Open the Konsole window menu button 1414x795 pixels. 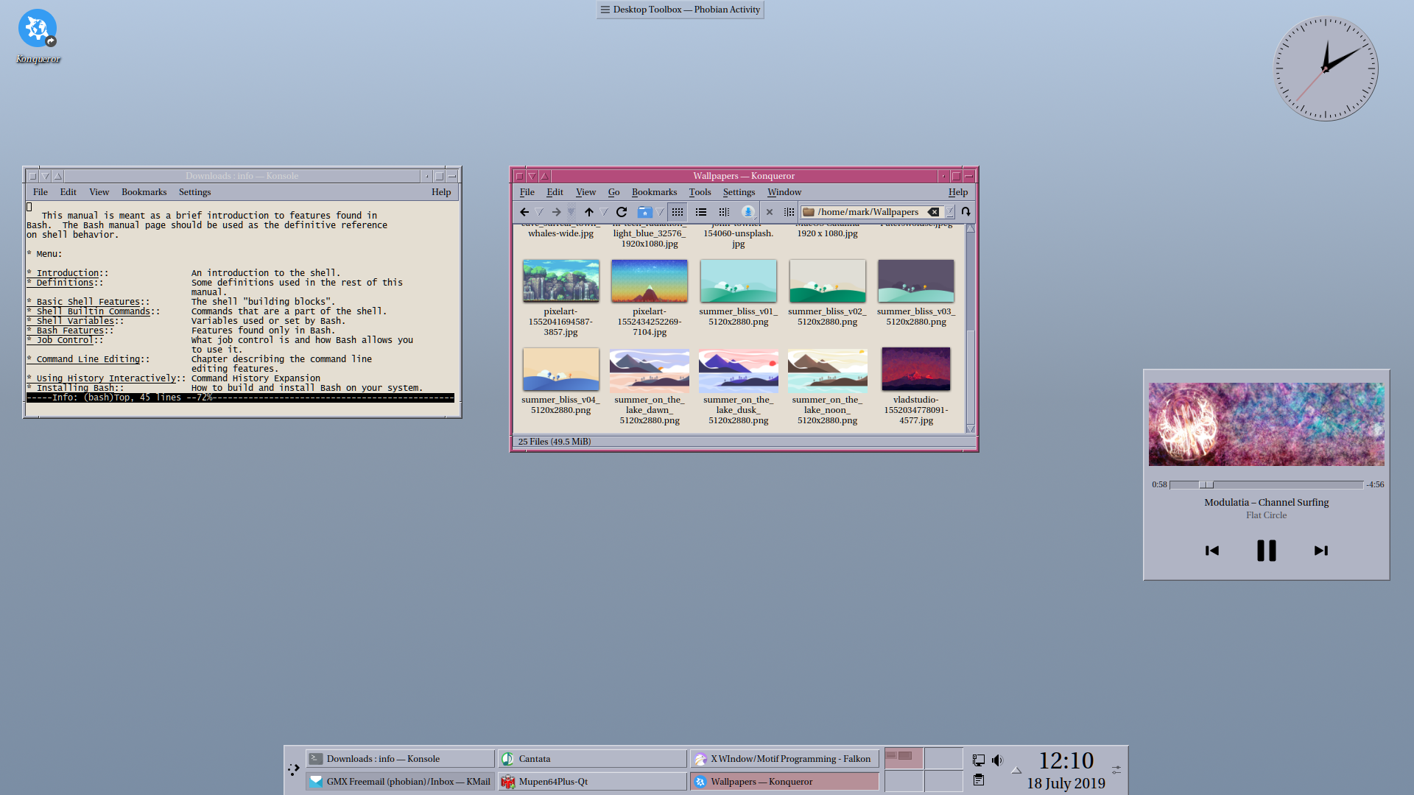point(32,176)
